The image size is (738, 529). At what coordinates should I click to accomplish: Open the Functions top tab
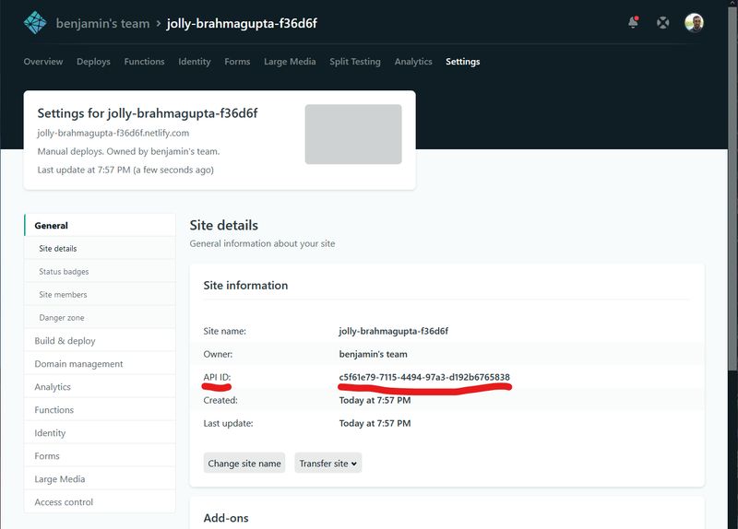tap(144, 62)
